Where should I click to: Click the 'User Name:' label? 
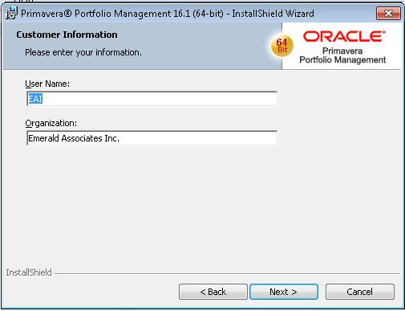click(47, 84)
